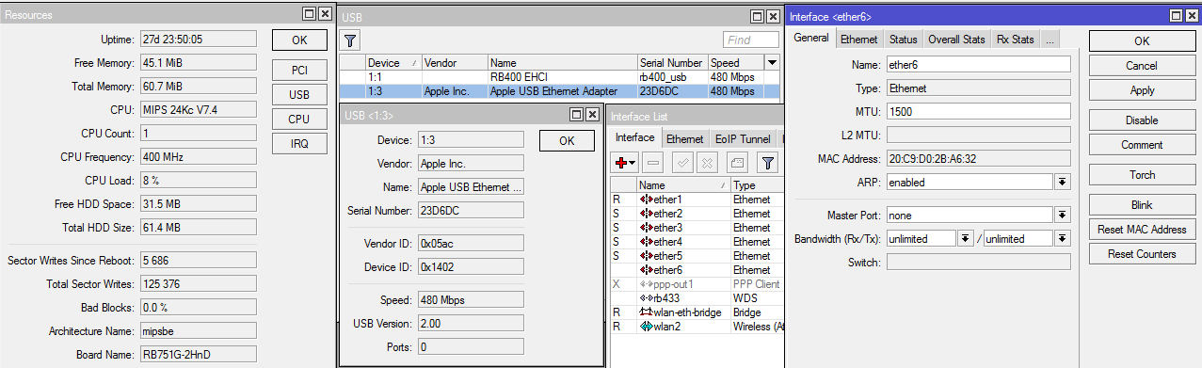Click the ether1 interface icon
The height and width of the screenshot is (368, 1202).
(x=646, y=200)
